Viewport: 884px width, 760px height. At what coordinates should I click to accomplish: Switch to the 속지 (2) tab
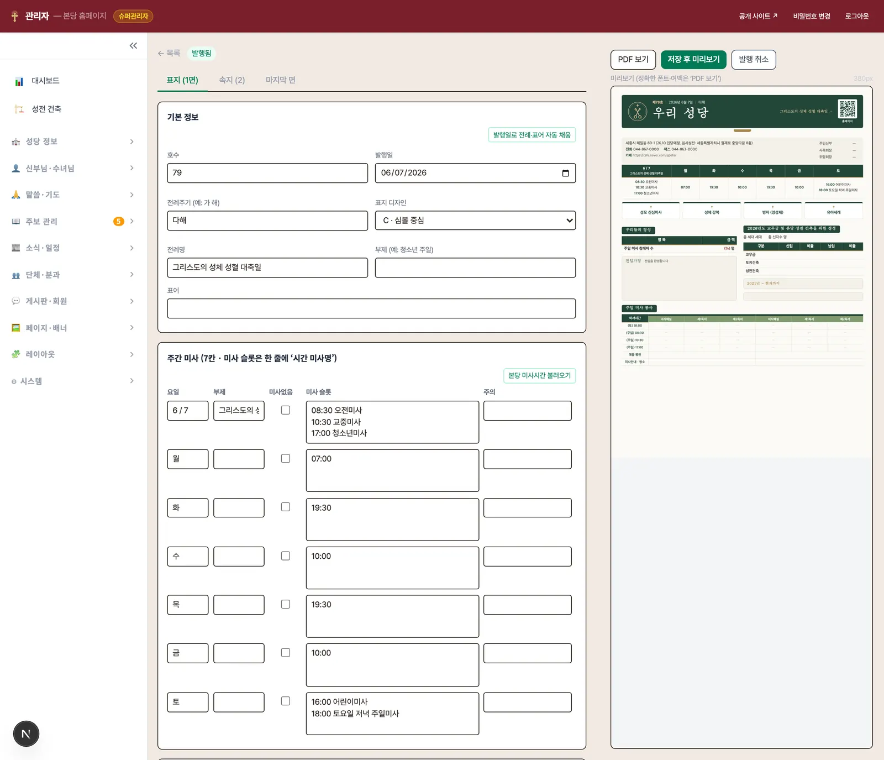tap(232, 80)
